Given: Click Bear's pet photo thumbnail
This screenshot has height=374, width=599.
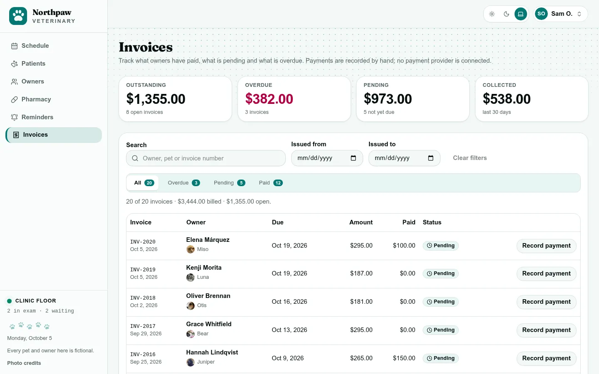Looking at the screenshot, I should coord(191,334).
